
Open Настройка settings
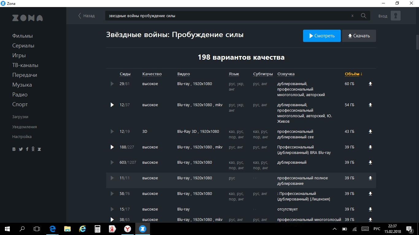point(22,137)
